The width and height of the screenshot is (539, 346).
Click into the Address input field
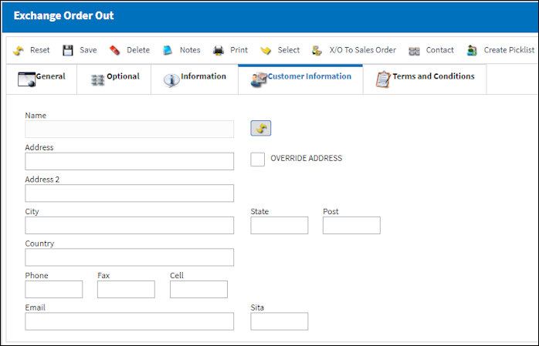click(x=129, y=161)
